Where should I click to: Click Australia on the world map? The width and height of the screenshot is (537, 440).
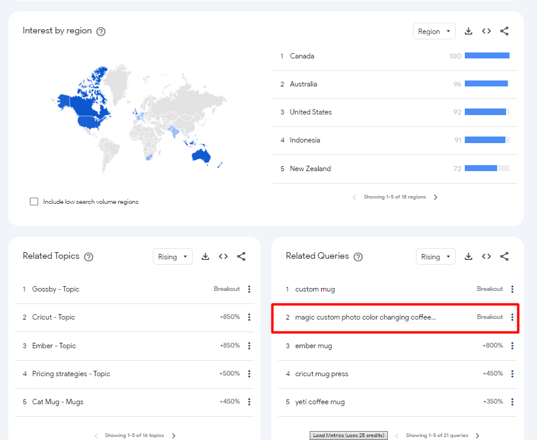201,156
